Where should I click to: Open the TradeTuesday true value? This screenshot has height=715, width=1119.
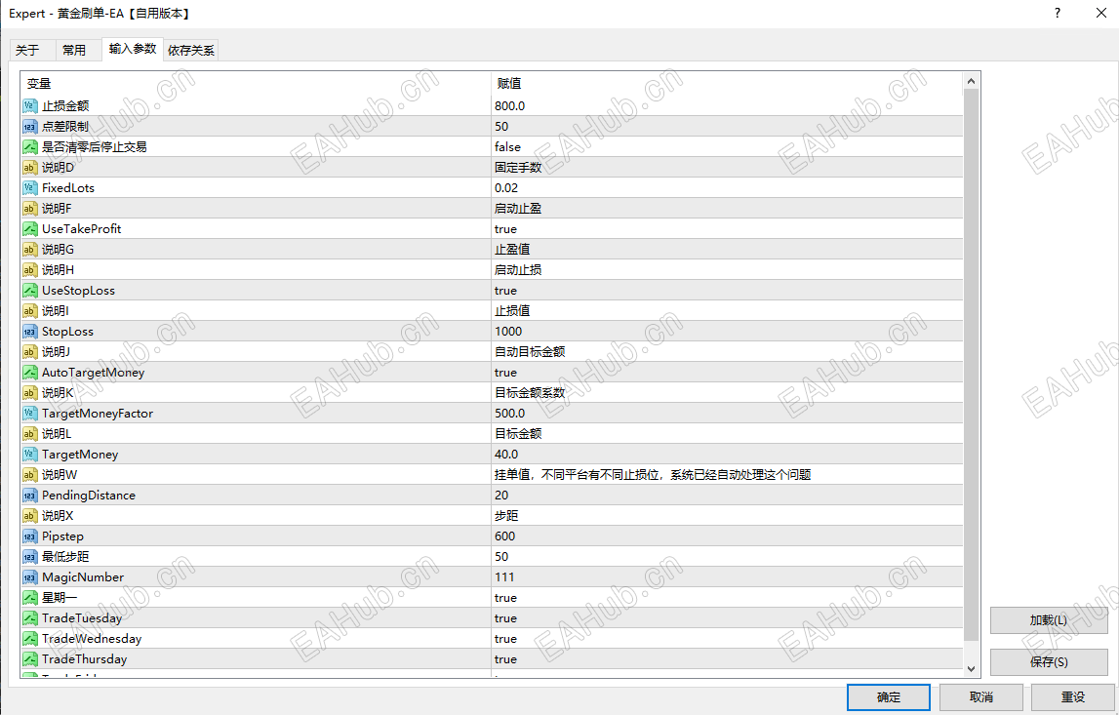pyautogui.click(x=727, y=618)
